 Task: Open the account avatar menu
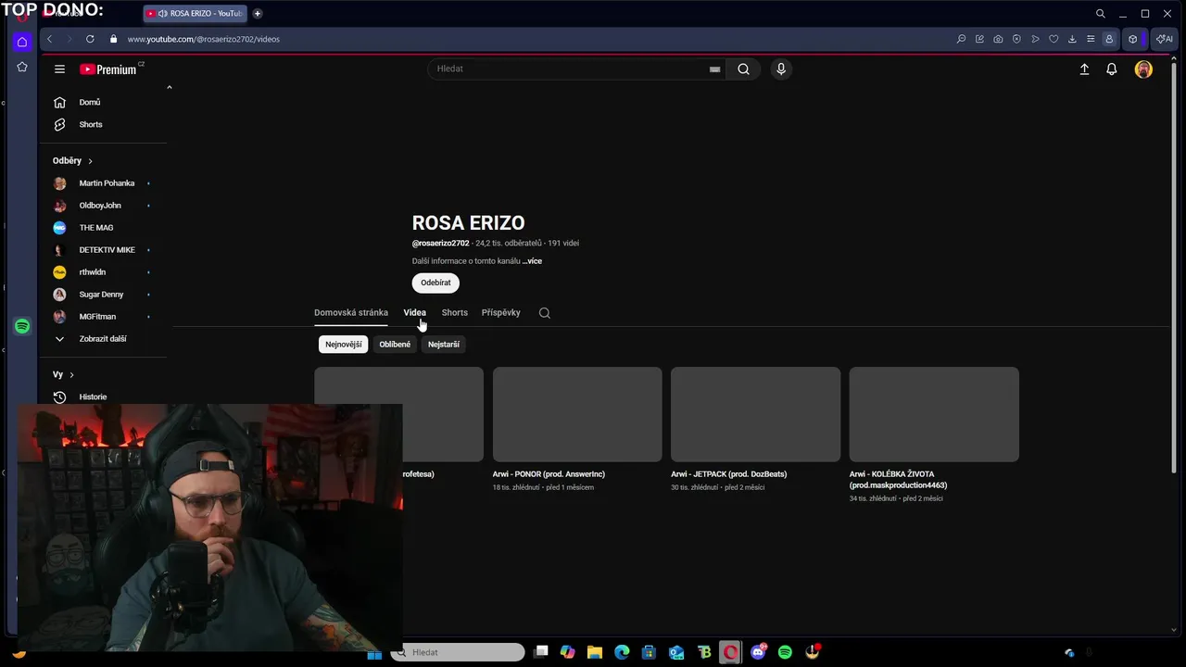point(1143,69)
